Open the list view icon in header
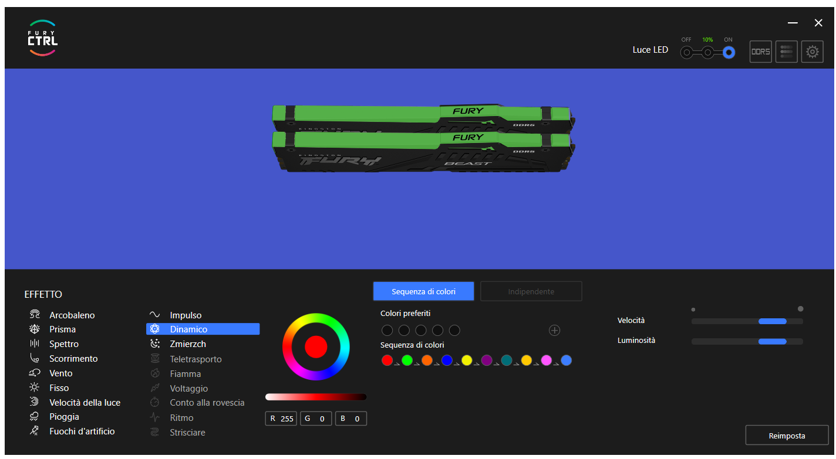This screenshot has width=836, height=459. pyautogui.click(x=787, y=52)
